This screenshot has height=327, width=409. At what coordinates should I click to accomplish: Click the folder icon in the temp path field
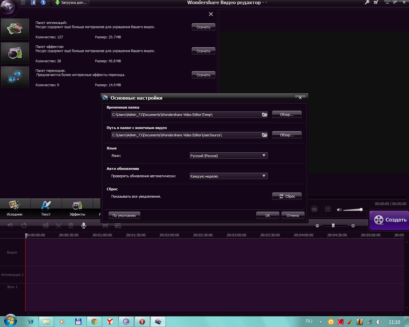265,115
